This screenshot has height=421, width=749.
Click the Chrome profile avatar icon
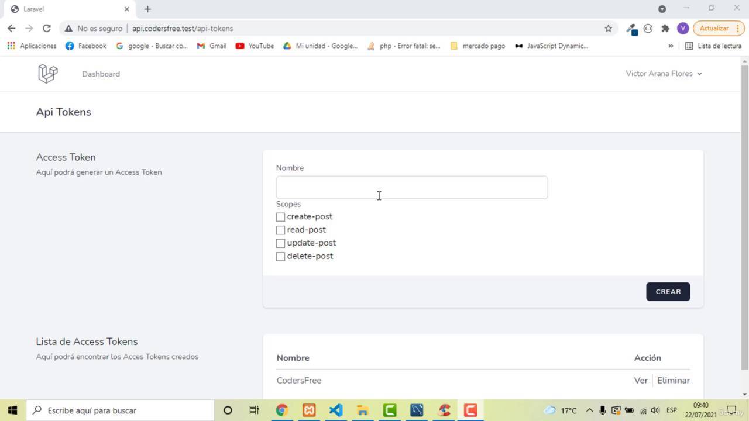682,28
